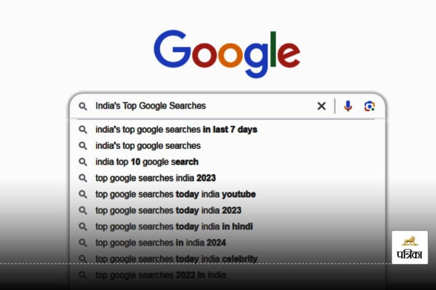Choose "india's top google searches" suggestion
This screenshot has width=436, height=290.
click(x=148, y=146)
